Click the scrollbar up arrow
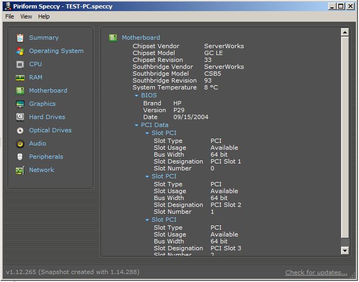 [345, 32]
